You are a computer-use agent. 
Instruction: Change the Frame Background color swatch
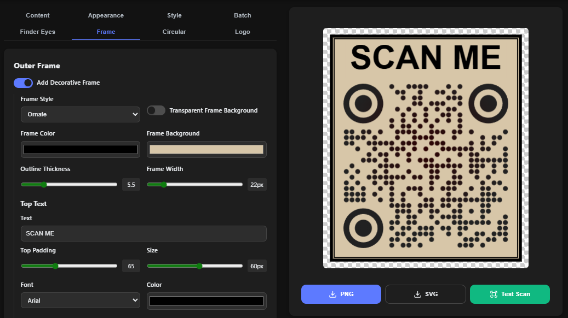tap(206, 149)
